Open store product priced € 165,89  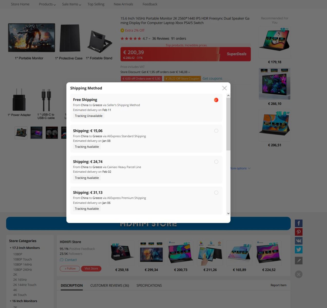tap(239, 253)
